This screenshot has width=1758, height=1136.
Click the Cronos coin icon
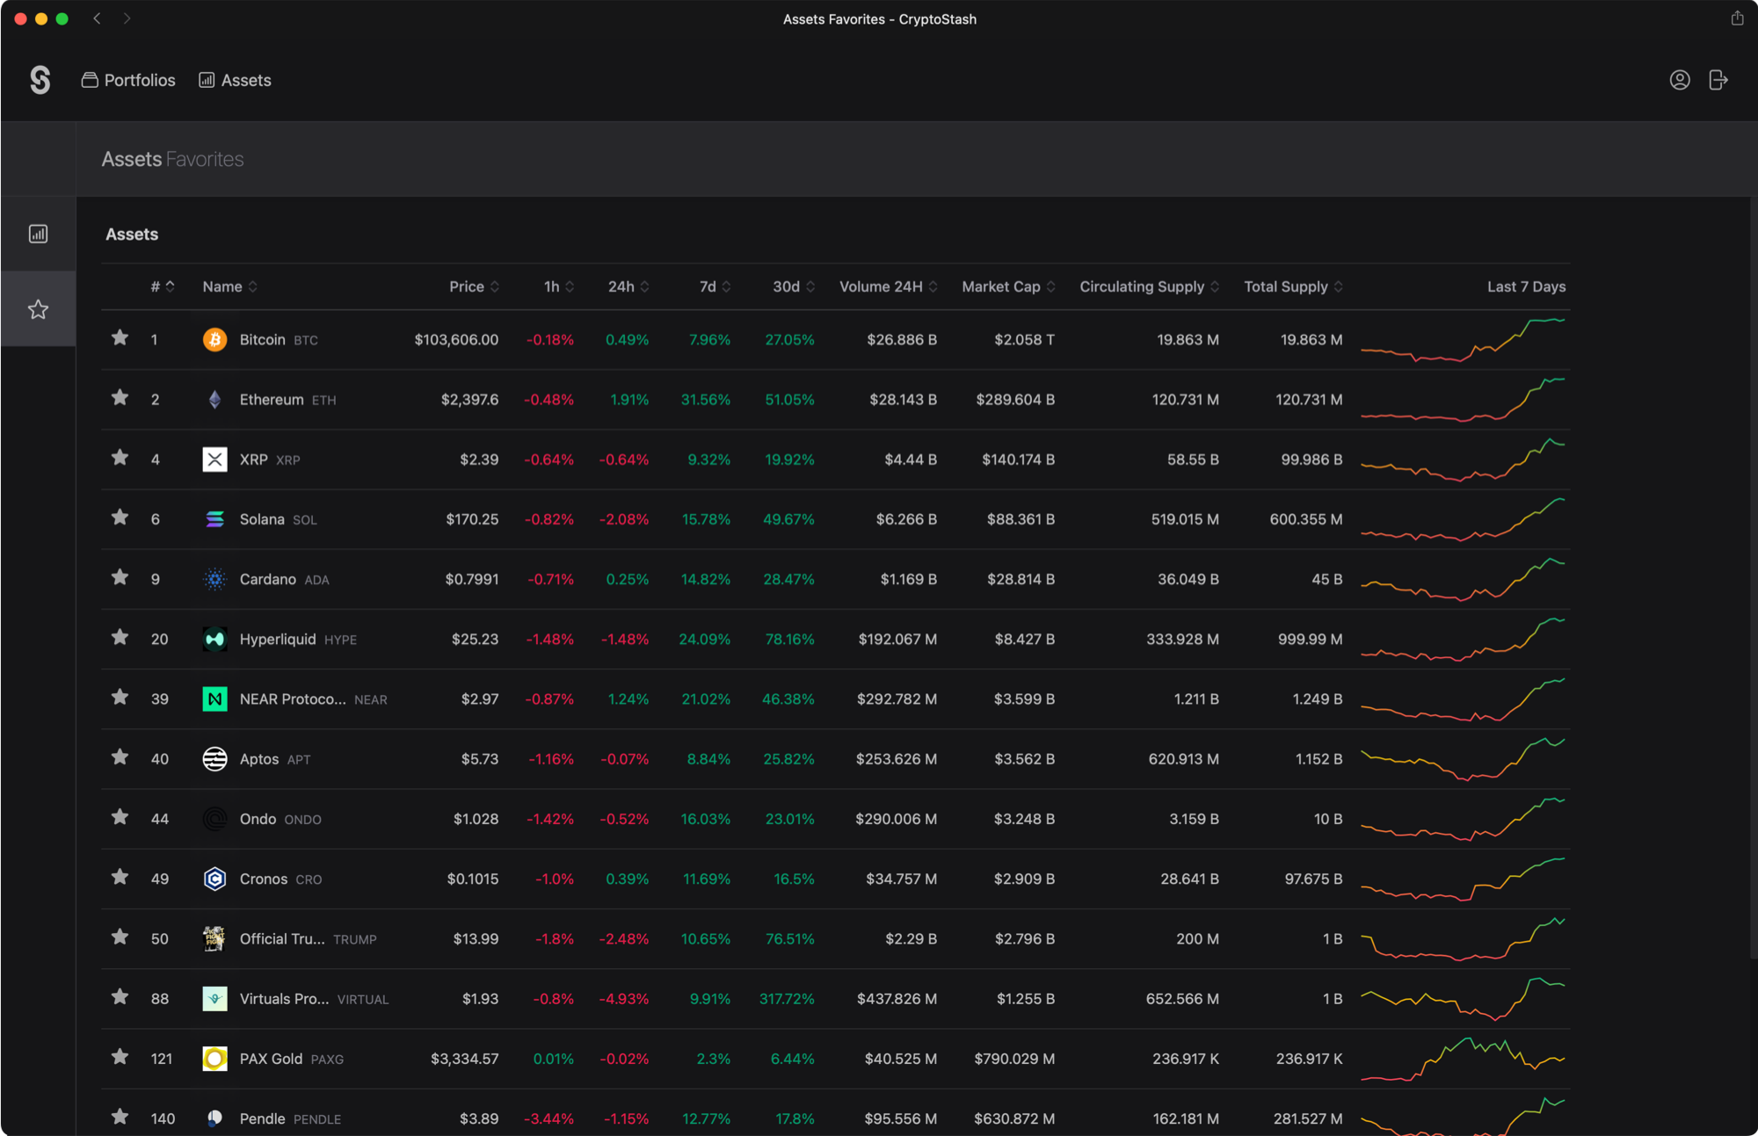pyautogui.click(x=214, y=879)
